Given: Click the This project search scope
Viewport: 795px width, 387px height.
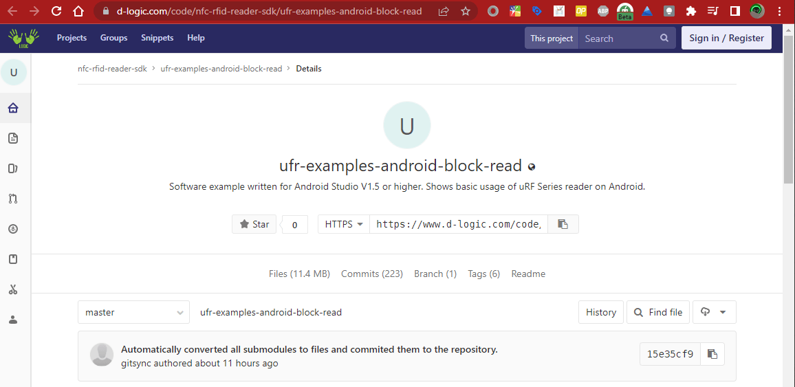Looking at the screenshot, I should [552, 38].
